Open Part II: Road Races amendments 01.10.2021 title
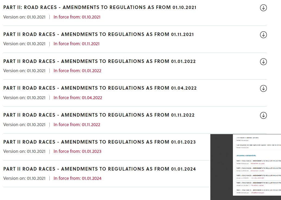 [x=100, y=7]
